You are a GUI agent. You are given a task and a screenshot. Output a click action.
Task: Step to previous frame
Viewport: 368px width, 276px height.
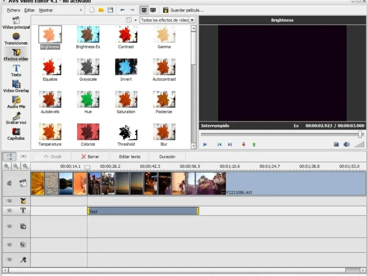click(219, 144)
